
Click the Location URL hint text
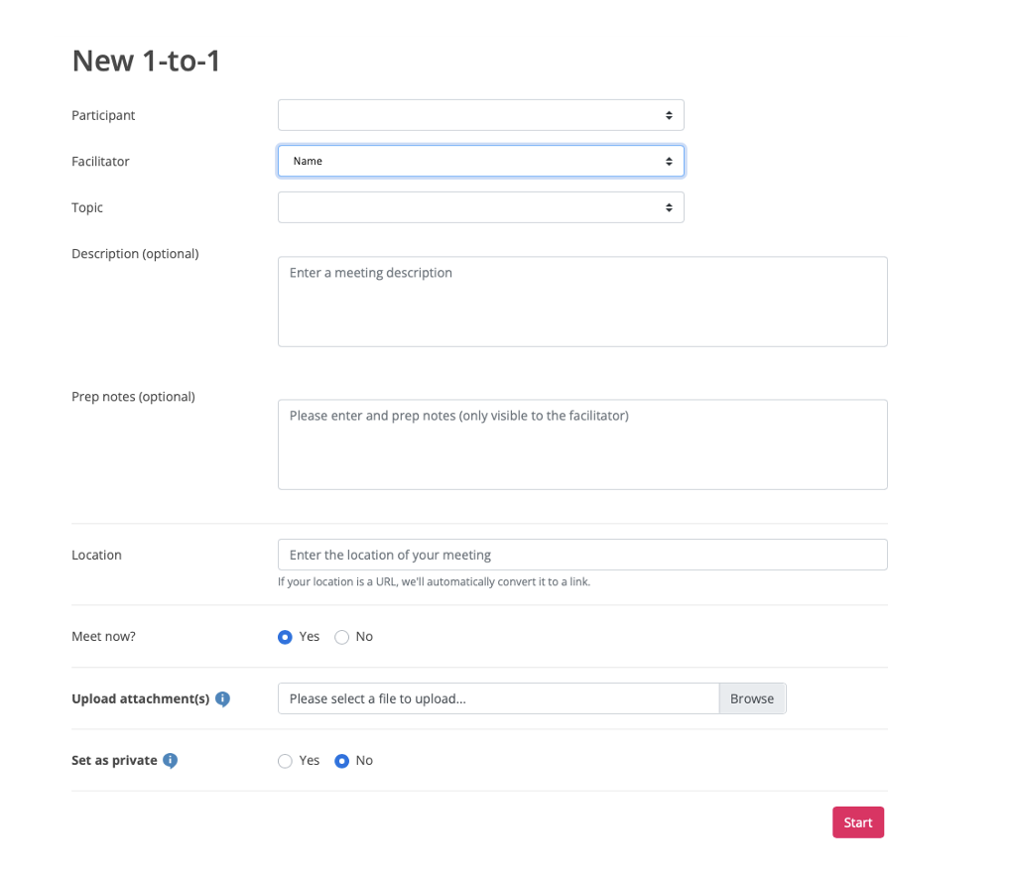(x=434, y=582)
